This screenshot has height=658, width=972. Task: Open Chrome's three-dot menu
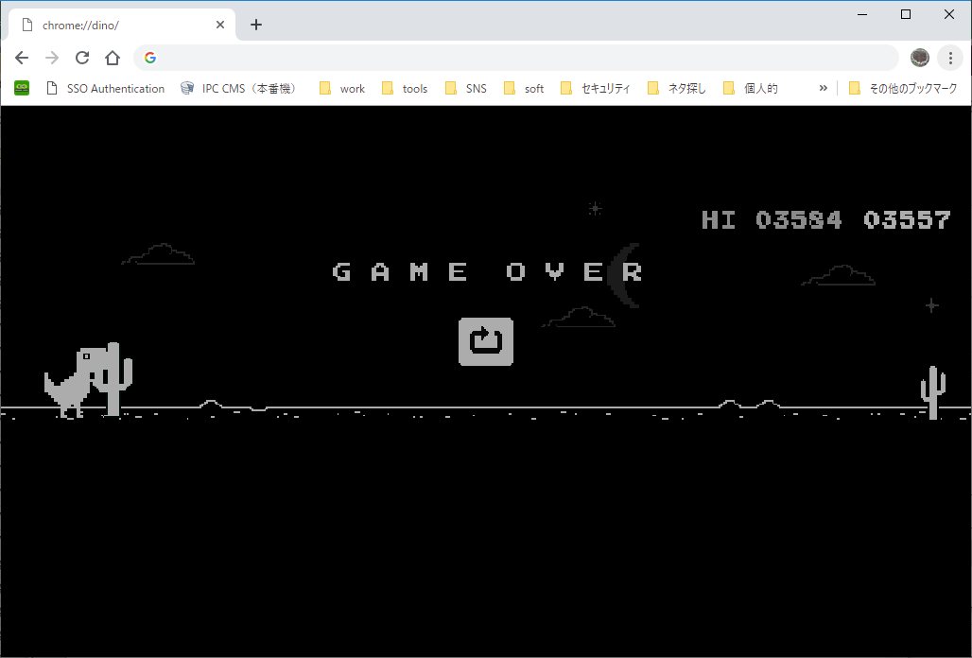click(x=950, y=58)
